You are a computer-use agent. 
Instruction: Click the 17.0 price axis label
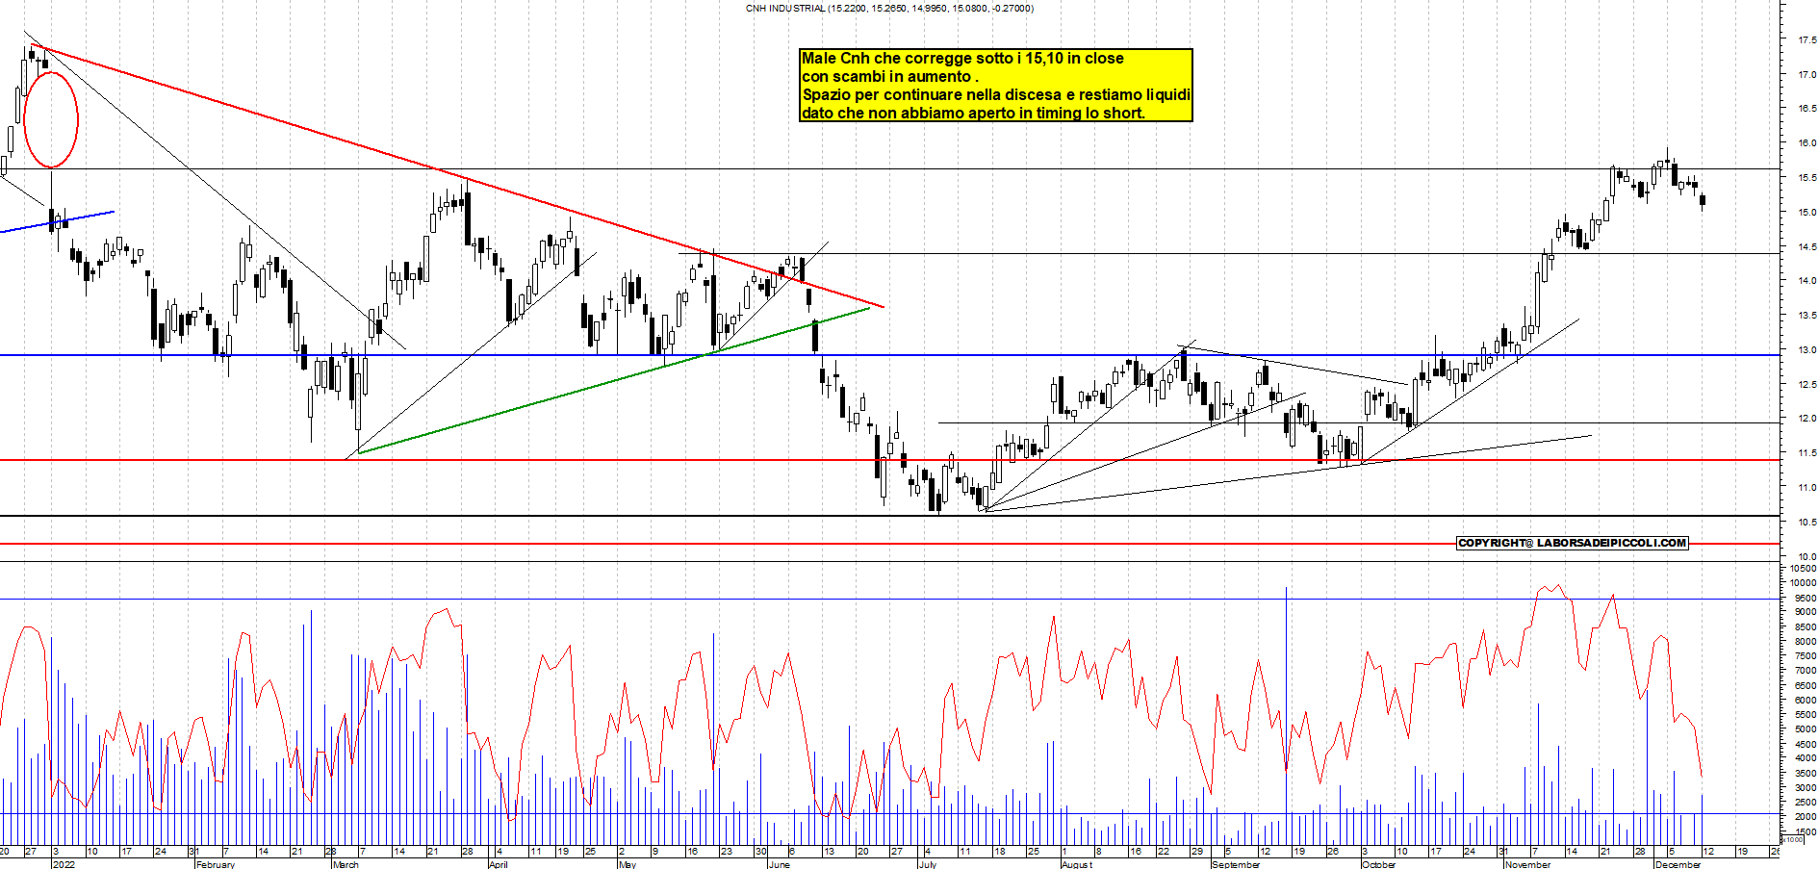pyautogui.click(x=1806, y=74)
